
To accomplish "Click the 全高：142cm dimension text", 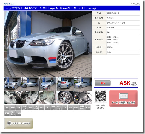I will coord(113,43).
